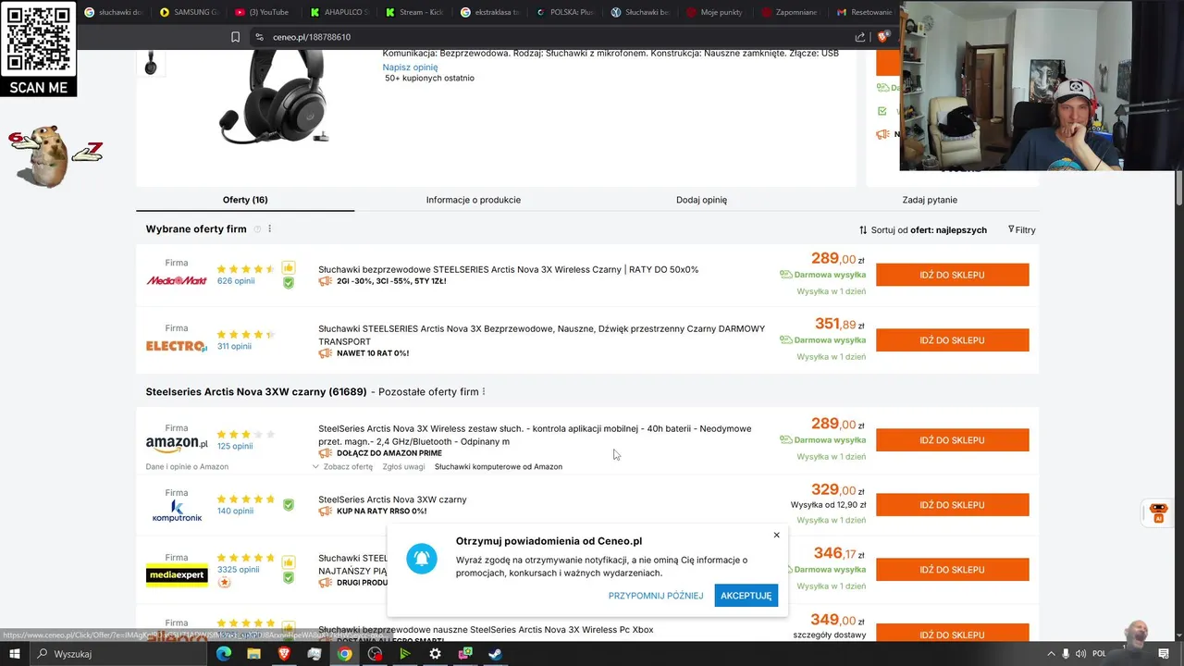This screenshot has width=1184, height=666.
Task: Open 125 opinii link for Amazon
Action: click(235, 446)
